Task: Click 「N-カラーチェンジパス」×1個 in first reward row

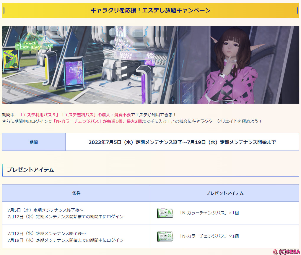Action: click(209, 213)
